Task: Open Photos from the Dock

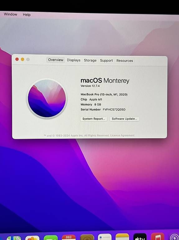Action: coord(32,238)
